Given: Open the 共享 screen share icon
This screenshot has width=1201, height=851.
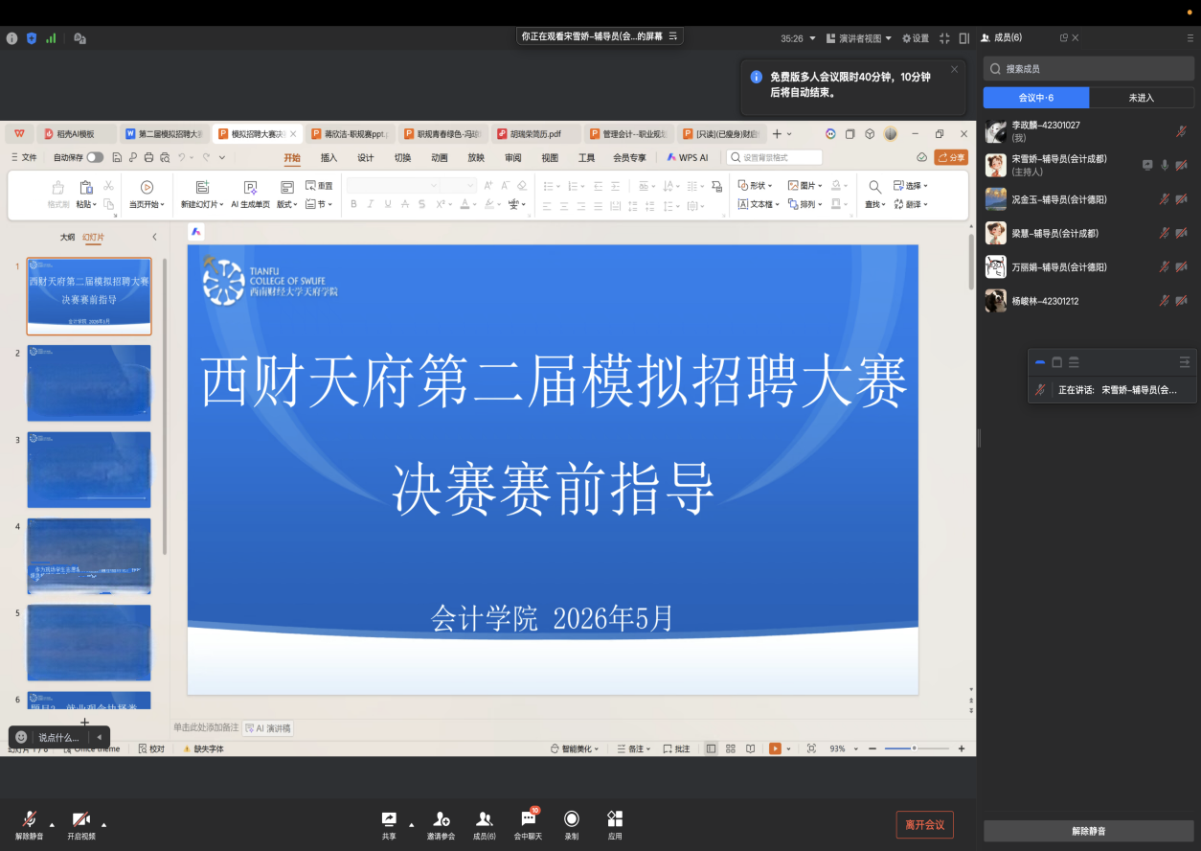Looking at the screenshot, I should 389,819.
